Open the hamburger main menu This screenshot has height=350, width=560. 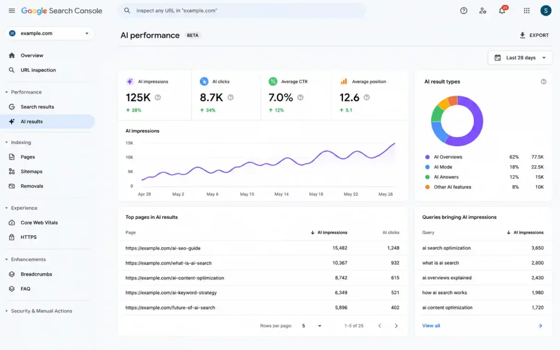(x=12, y=11)
